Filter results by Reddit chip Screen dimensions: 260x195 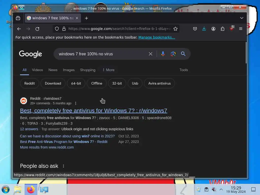pos(29,83)
